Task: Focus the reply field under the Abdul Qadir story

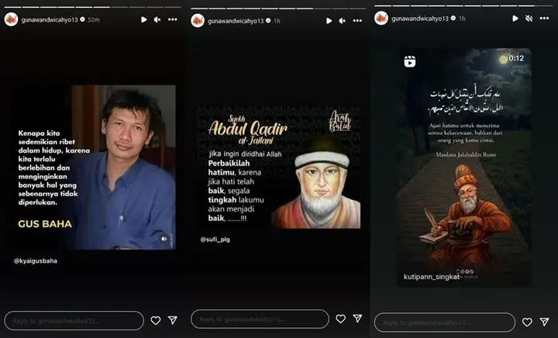Action: click(260, 319)
